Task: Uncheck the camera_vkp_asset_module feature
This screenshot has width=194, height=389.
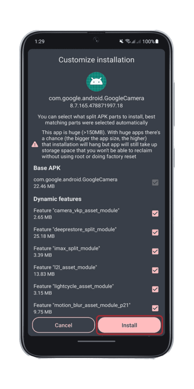Action: click(x=155, y=213)
